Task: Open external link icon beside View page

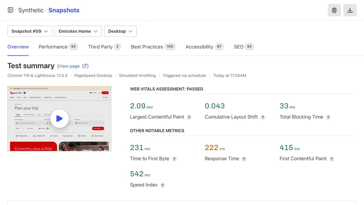Action: (x=85, y=66)
